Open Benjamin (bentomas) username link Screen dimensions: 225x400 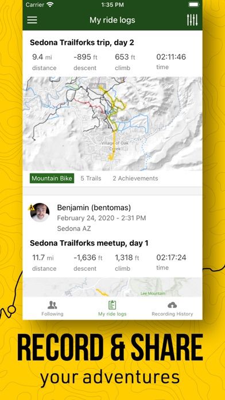[94, 207]
